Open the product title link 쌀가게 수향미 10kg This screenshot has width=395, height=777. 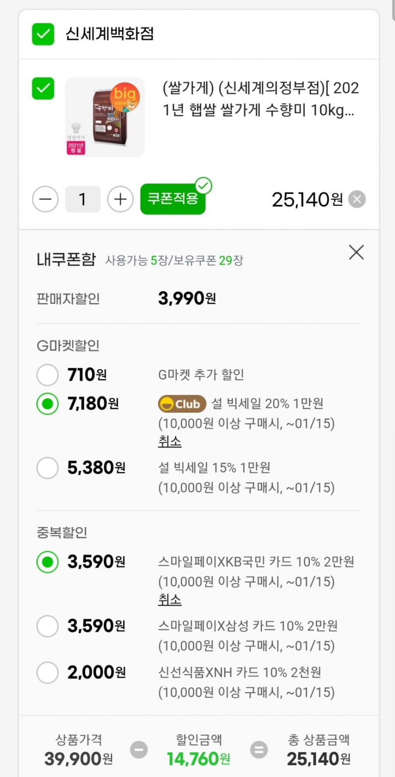pos(261,99)
